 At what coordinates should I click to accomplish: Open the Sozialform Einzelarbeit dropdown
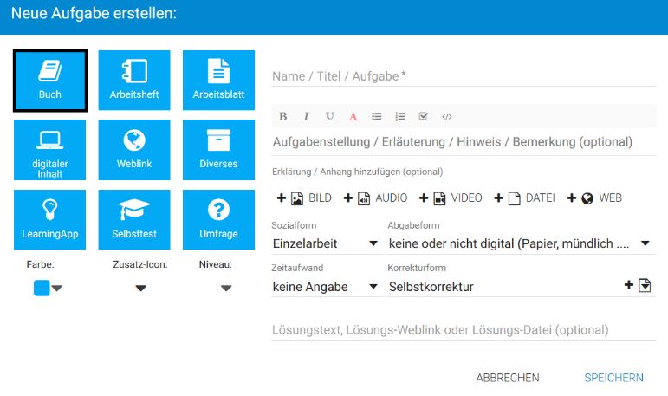[x=326, y=243]
